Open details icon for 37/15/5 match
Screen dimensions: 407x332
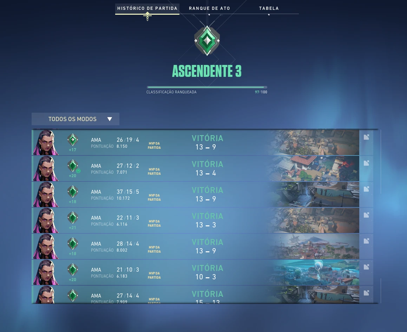click(366, 189)
